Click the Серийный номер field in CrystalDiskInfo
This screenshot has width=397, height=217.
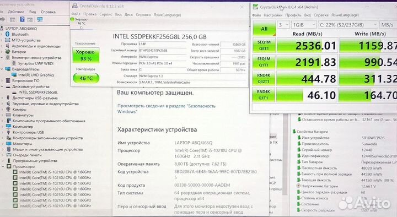pyautogui.click(x=162, y=50)
